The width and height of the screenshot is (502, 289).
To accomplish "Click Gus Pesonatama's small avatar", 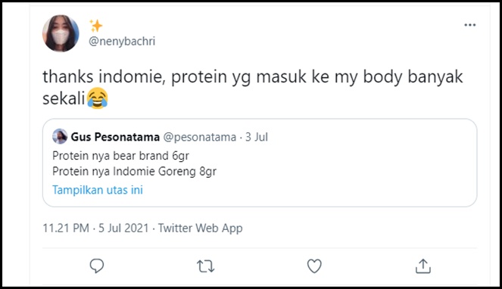I will click(x=60, y=136).
